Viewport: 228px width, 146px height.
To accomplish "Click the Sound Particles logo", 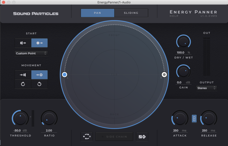I will coord(36,13).
